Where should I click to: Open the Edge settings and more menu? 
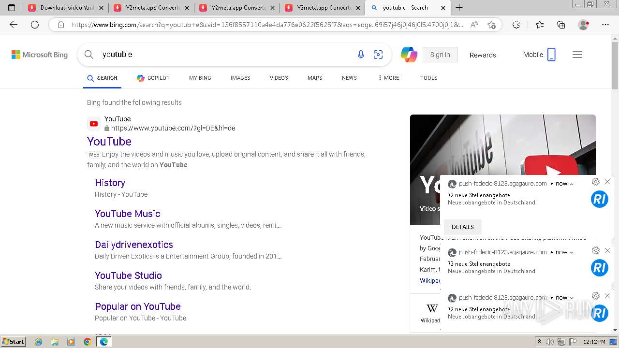tap(605, 25)
